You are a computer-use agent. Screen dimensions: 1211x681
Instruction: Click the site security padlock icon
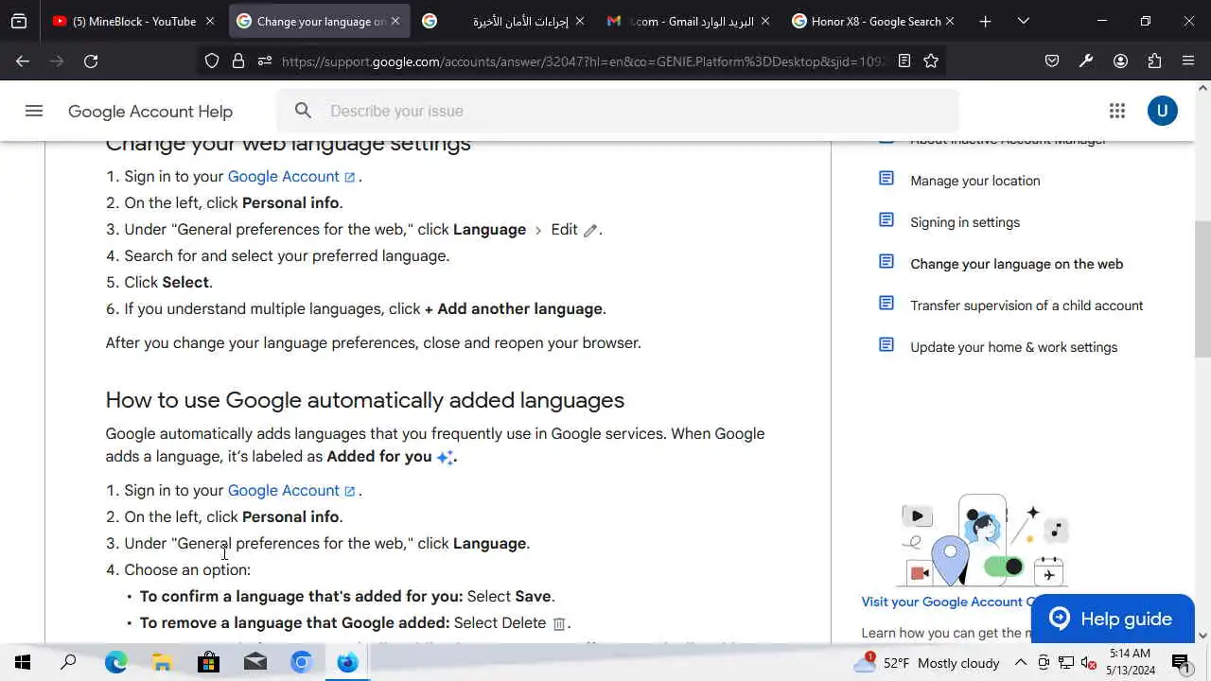coord(238,61)
